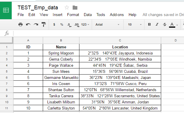Open the Insert menu
The width and height of the screenshot is (184, 113).
(57, 15)
